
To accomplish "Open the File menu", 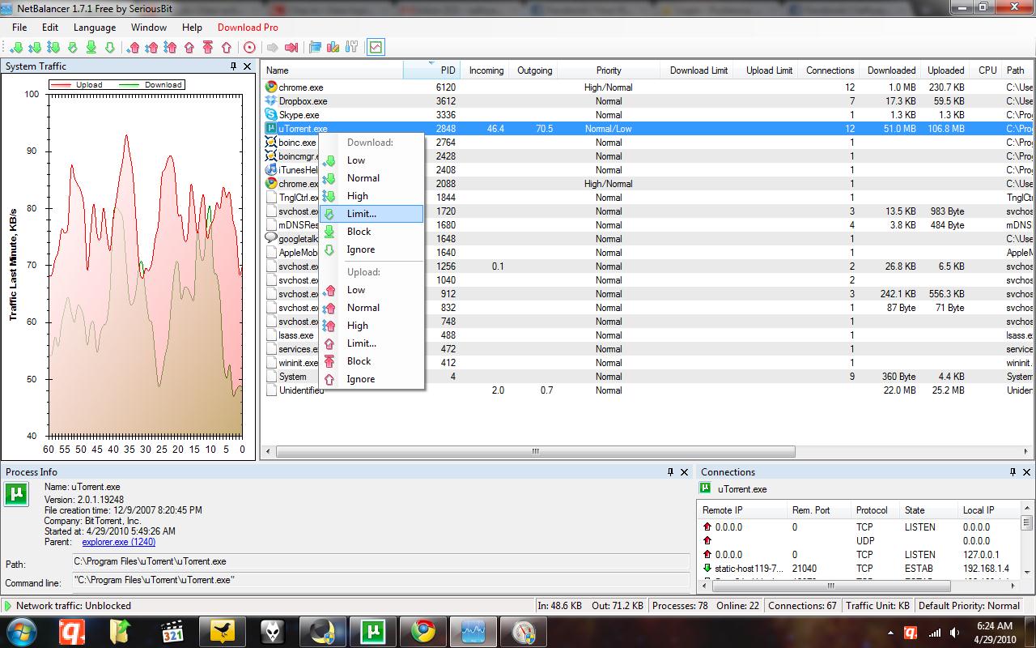I will coord(19,28).
